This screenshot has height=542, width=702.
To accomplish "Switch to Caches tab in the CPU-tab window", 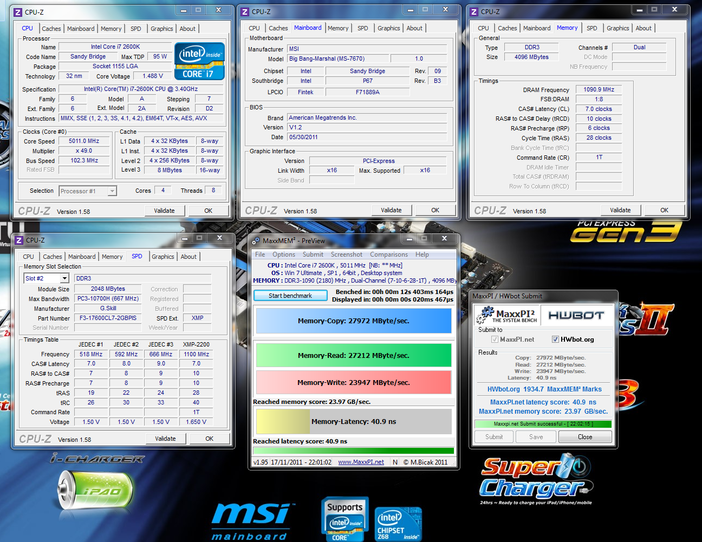I will click(51, 29).
